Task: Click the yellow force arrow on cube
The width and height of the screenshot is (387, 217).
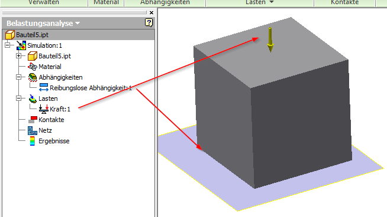Action: point(270,40)
